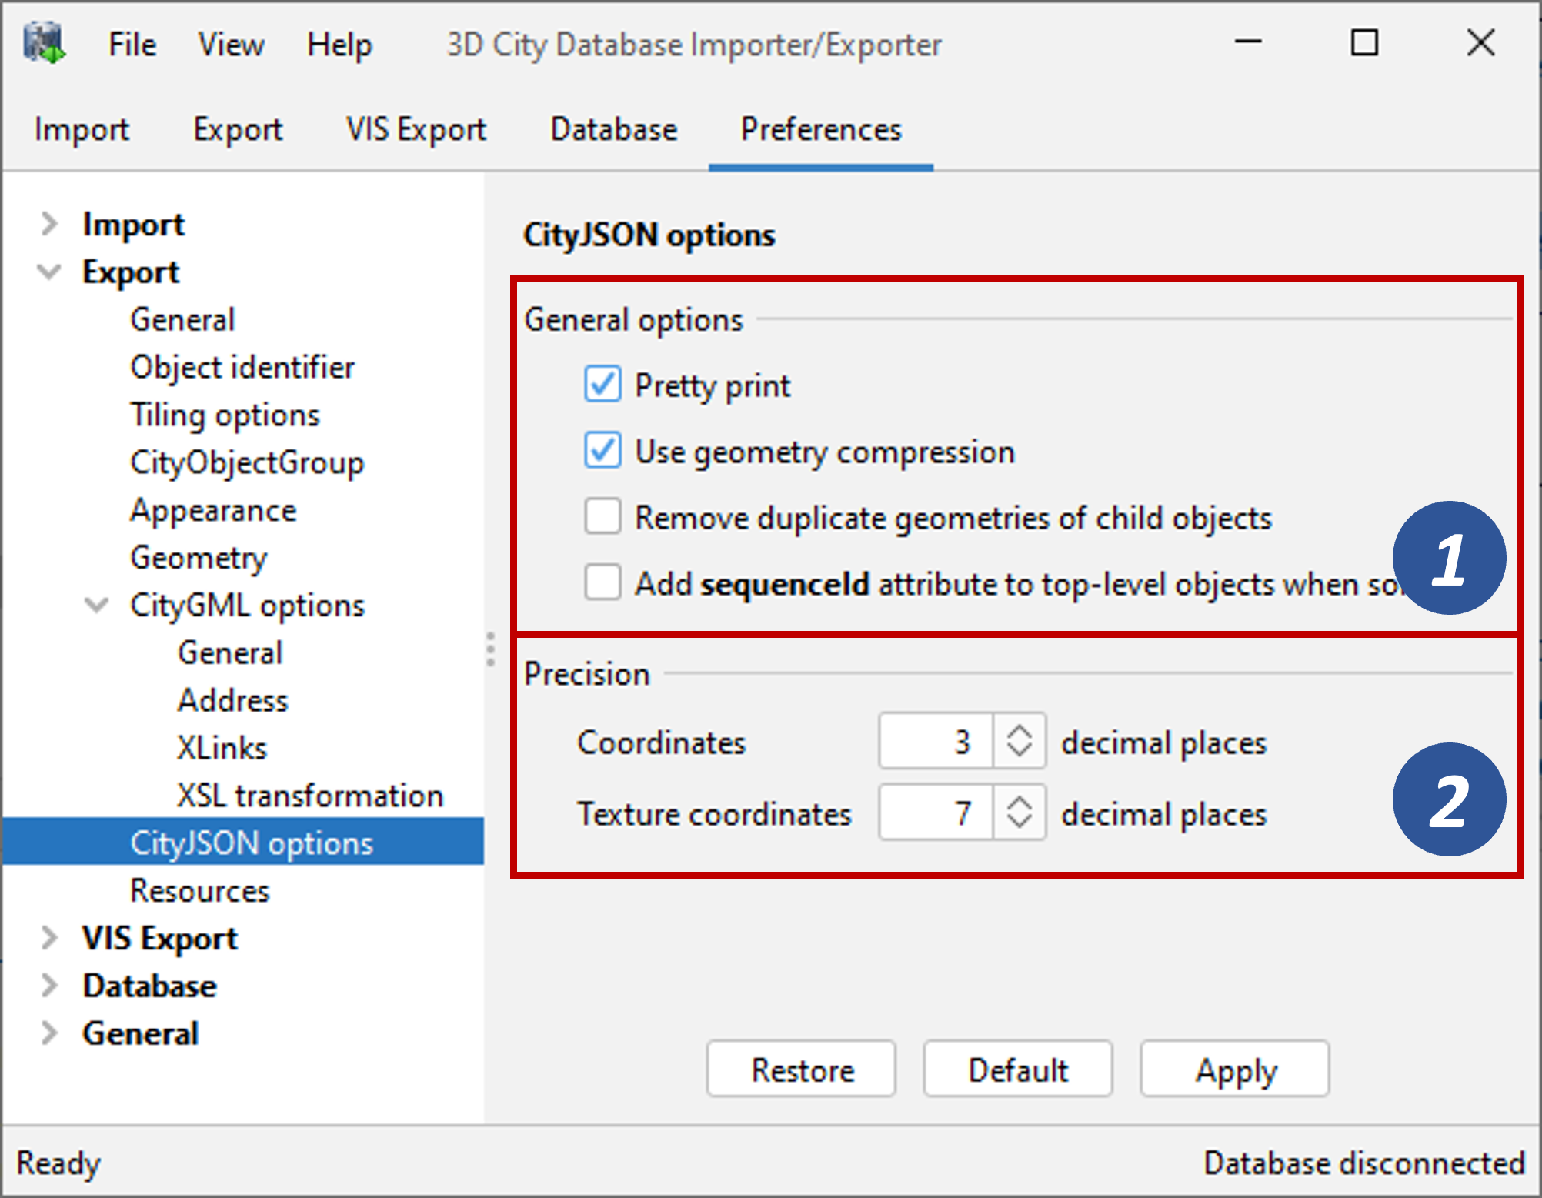Click the Restore button
The height and width of the screenshot is (1198, 1542).
point(802,1070)
